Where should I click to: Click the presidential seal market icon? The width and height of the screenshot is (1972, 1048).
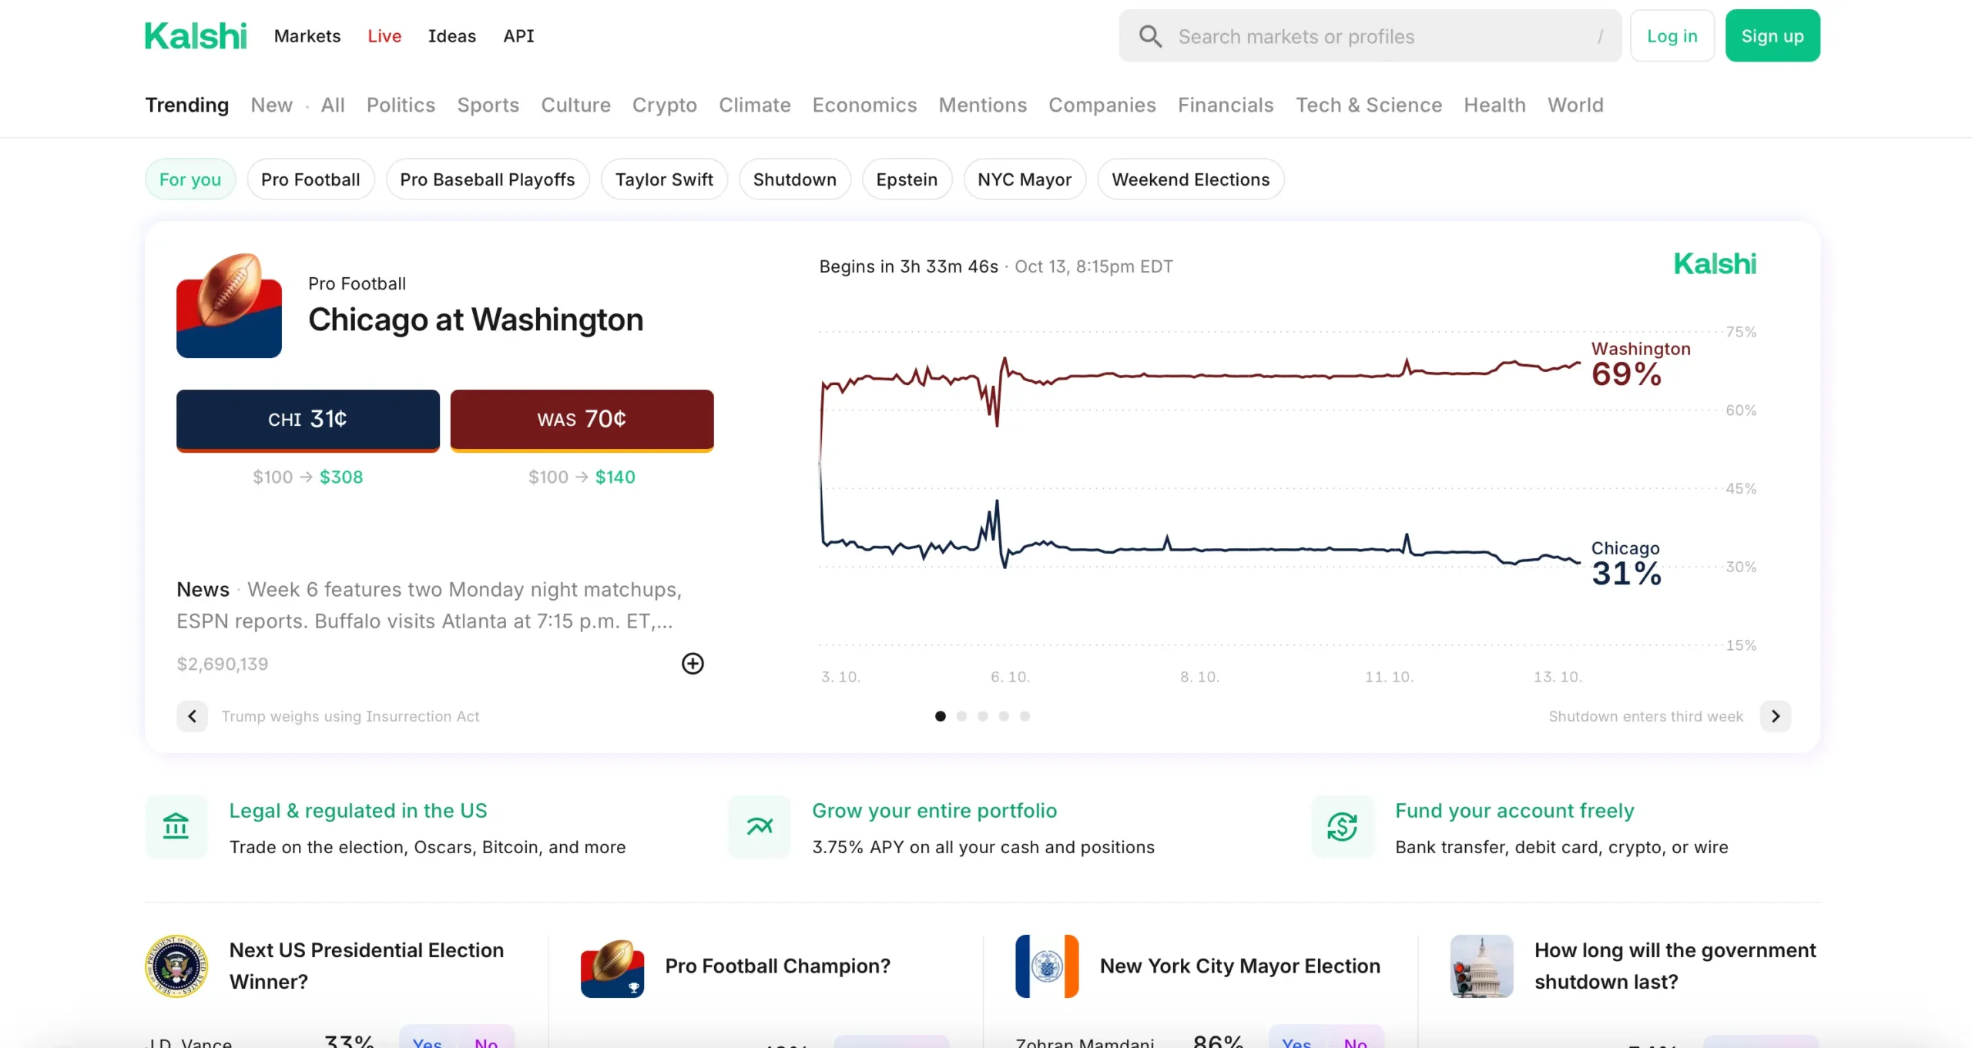(x=176, y=966)
